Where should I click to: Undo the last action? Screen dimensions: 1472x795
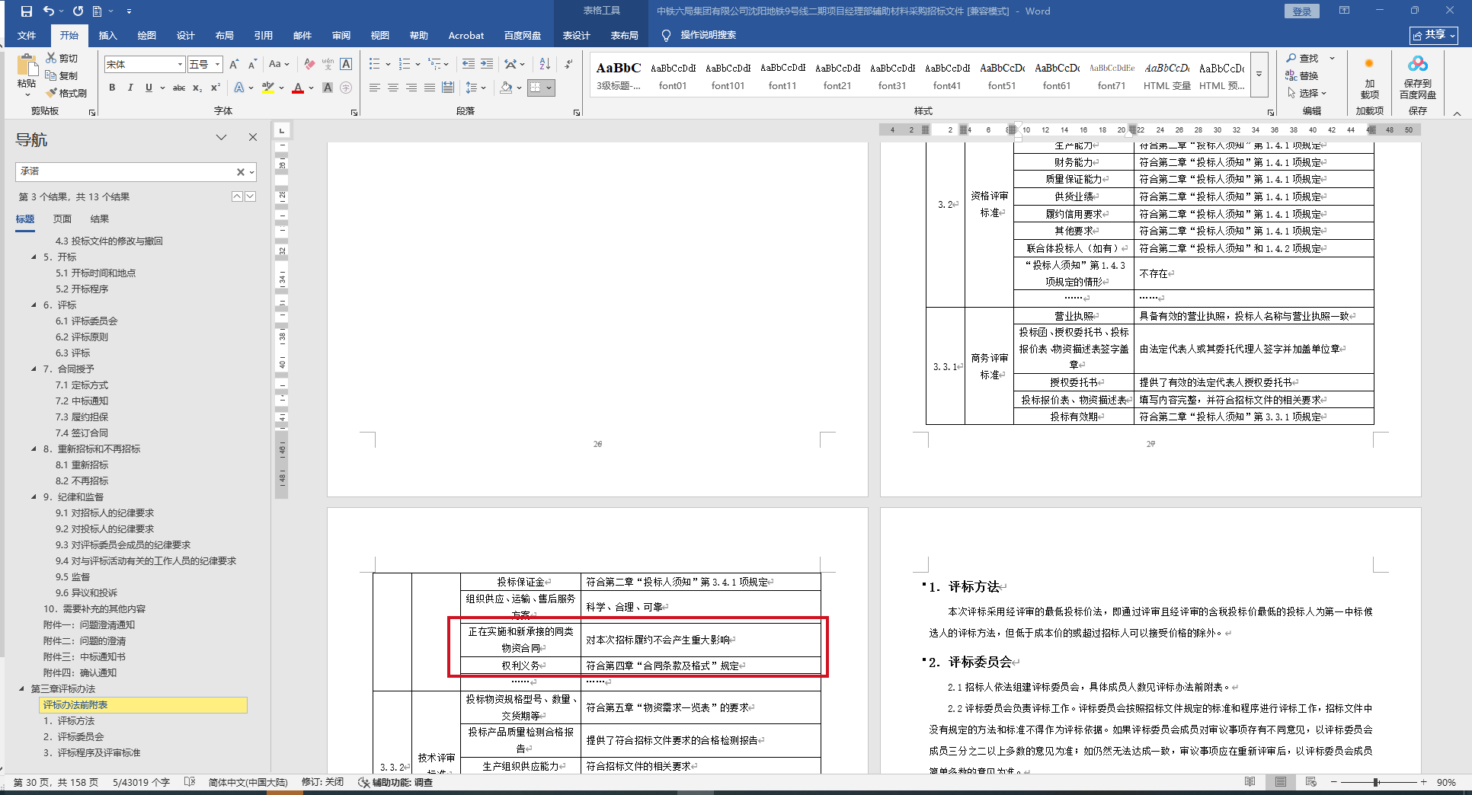pyautogui.click(x=49, y=11)
